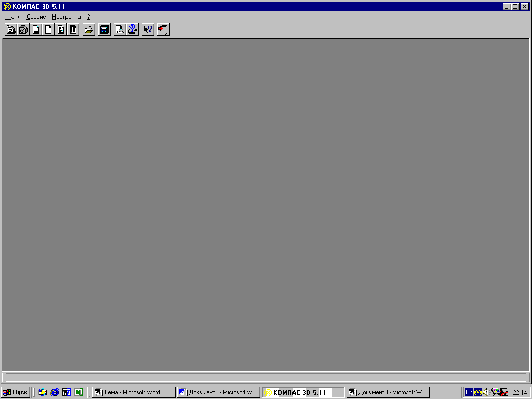Create a new text document
The height and width of the screenshot is (399, 532).
(x=61, y=30)
